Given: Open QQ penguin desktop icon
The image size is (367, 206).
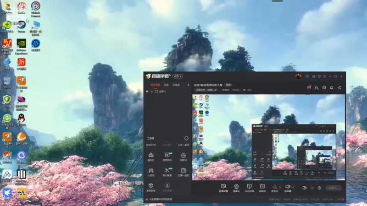Looking at the screenshot, I should pos(21,120).
